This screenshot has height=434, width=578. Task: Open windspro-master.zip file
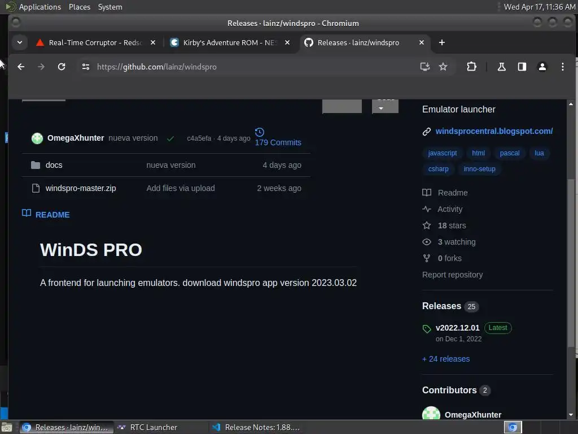coord(81,188)
